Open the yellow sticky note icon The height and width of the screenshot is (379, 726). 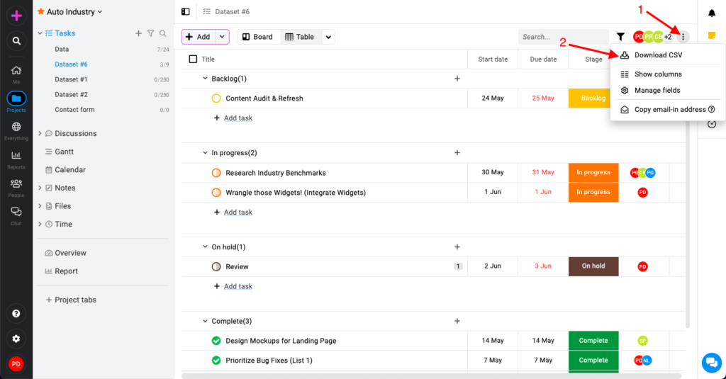(x=712, y=35)
